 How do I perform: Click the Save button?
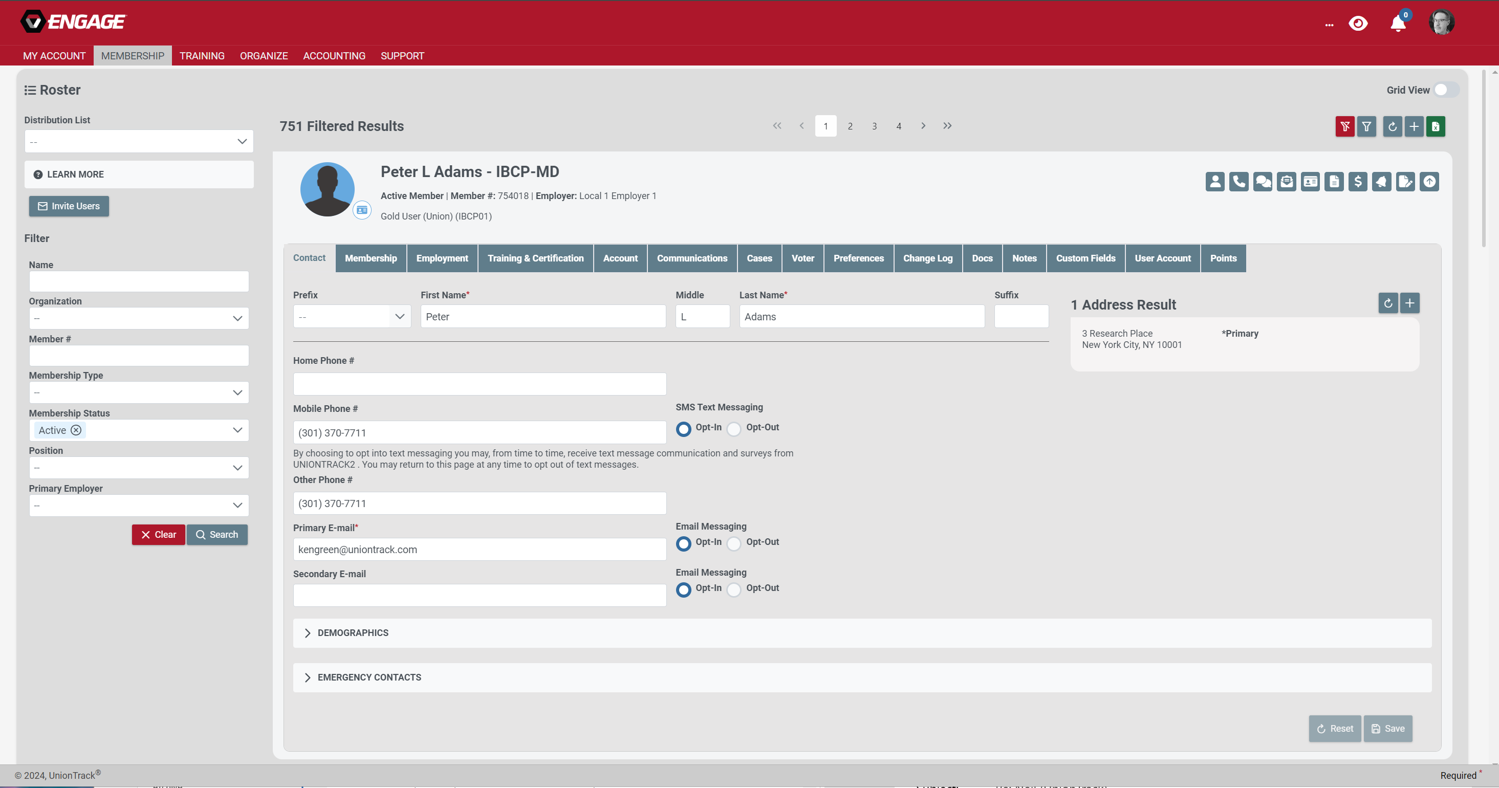coord(1387,728)
